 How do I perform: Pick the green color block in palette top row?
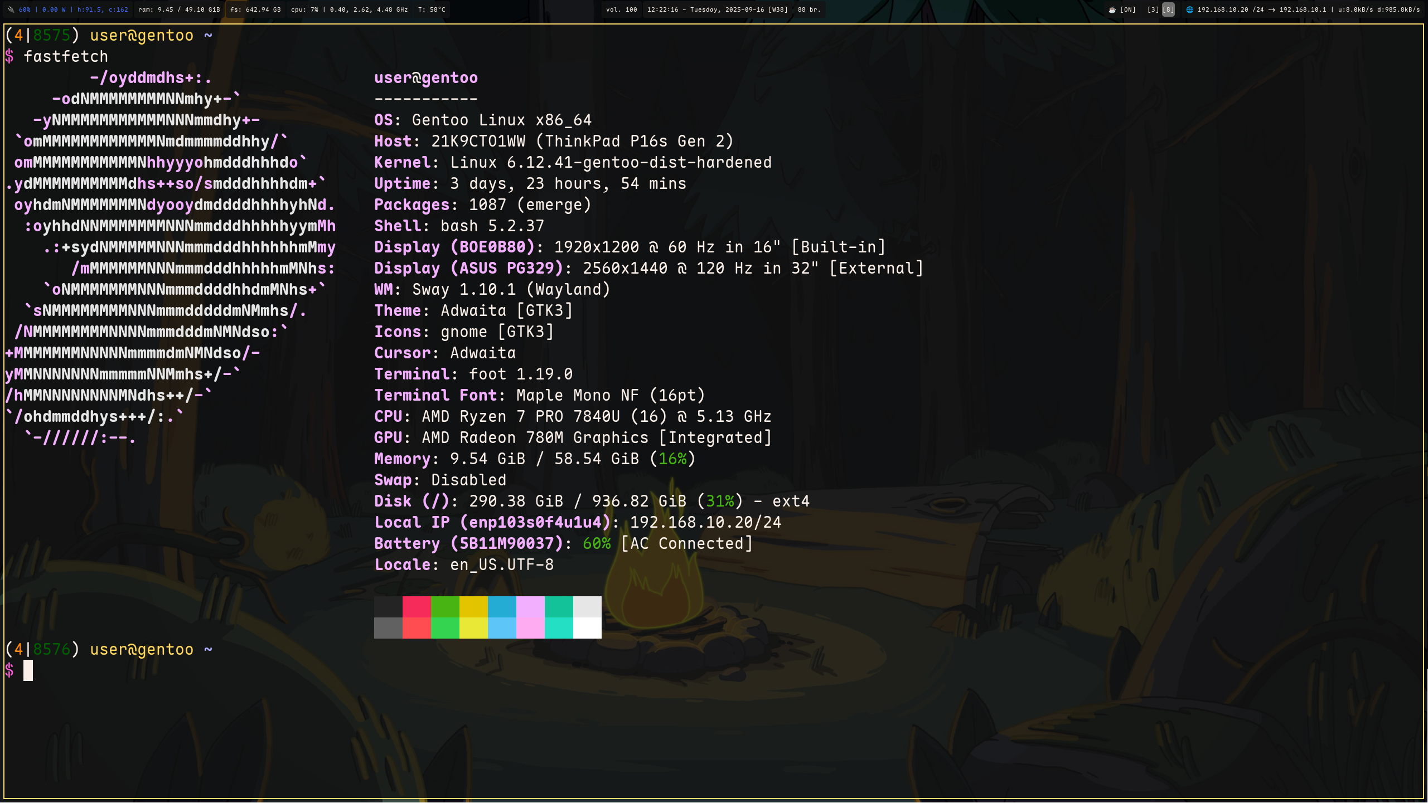tap(445, 607)
